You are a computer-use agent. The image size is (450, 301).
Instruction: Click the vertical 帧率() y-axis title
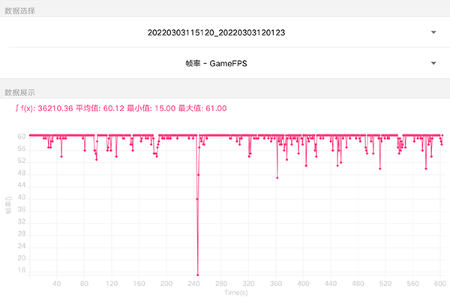(x=9, y=206)
